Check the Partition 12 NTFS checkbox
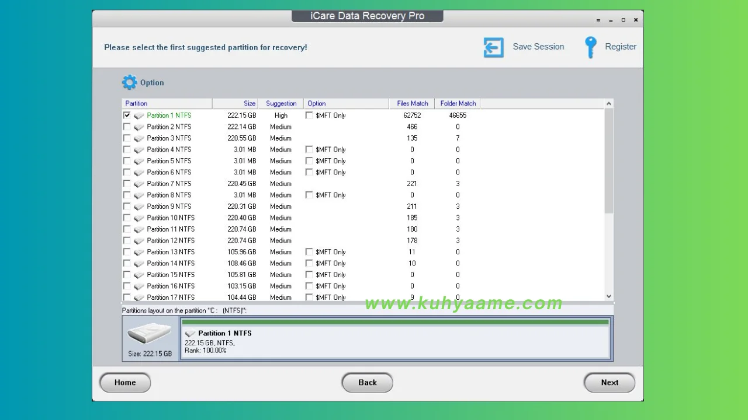Screen dimensions: 748x420 click(127, 240)
